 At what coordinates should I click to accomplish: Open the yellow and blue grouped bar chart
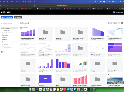80,65
